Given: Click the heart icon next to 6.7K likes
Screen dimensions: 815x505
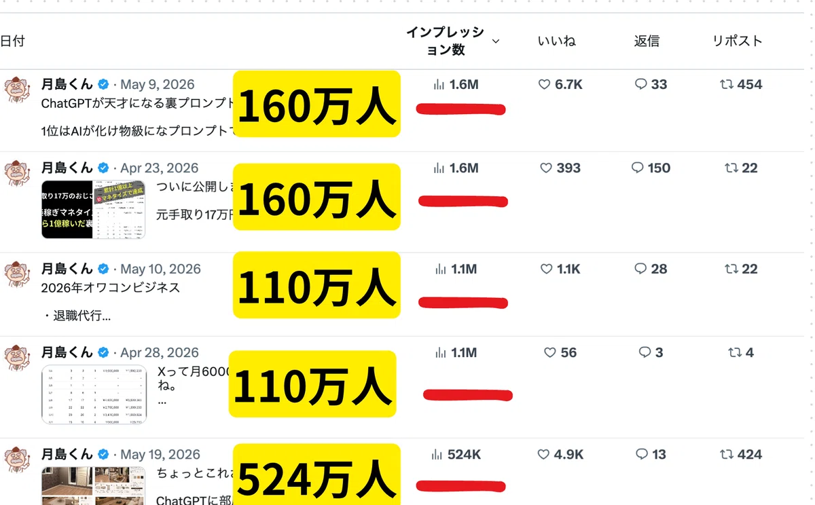Looking at the screenshot, I should (544, 85).
